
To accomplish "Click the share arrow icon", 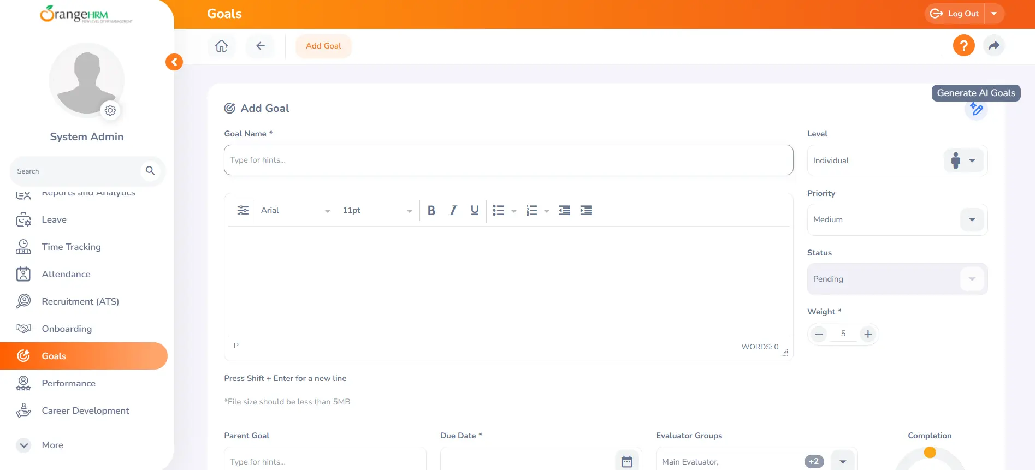I will pyautogui.click(x=993, y=45).
